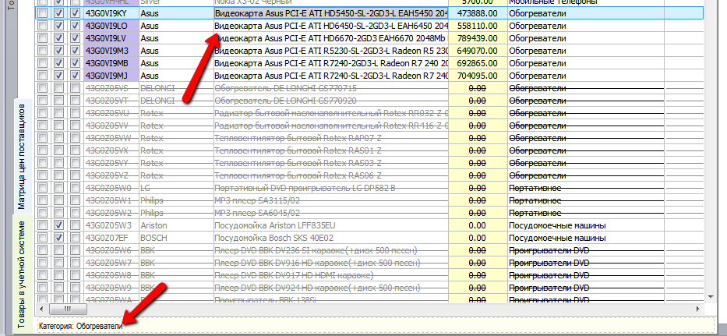Select struck-out LG DP582B DVD player row

(x=331, y=188)
